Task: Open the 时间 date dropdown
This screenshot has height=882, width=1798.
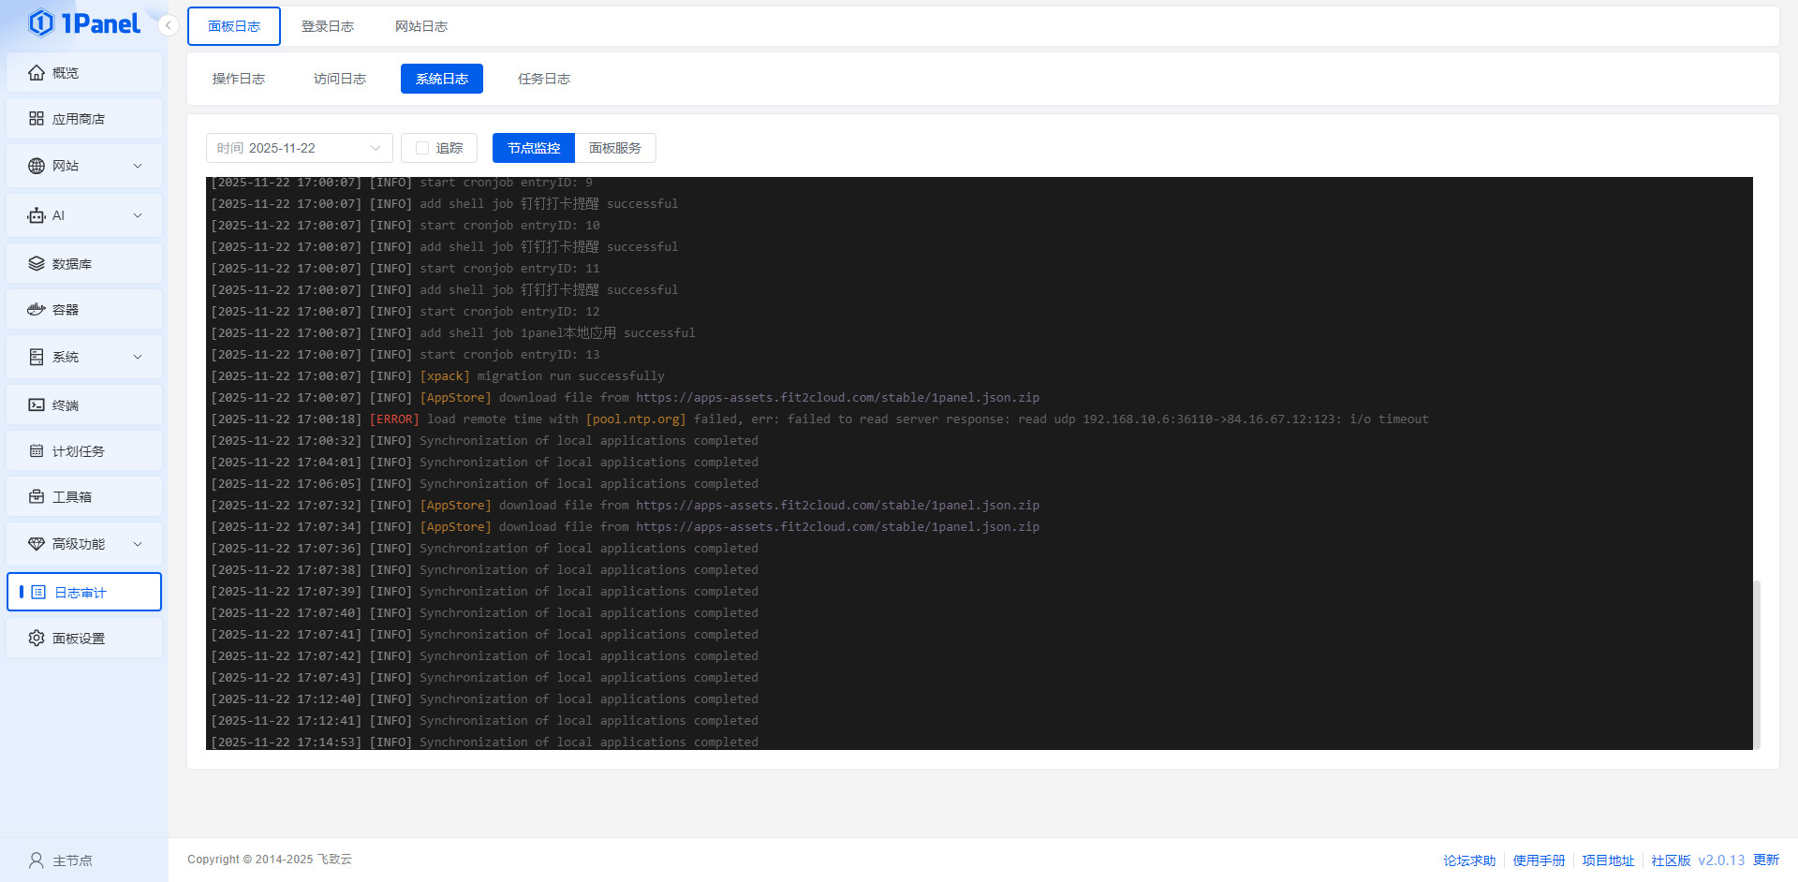Action: [299, 148]
